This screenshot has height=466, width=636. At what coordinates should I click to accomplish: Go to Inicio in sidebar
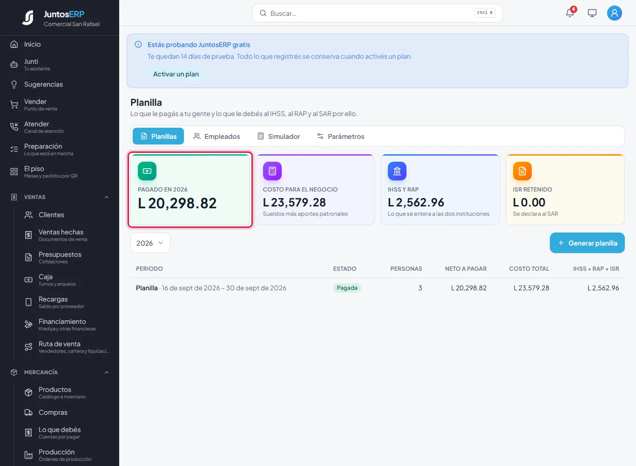[x=60, y=44]
